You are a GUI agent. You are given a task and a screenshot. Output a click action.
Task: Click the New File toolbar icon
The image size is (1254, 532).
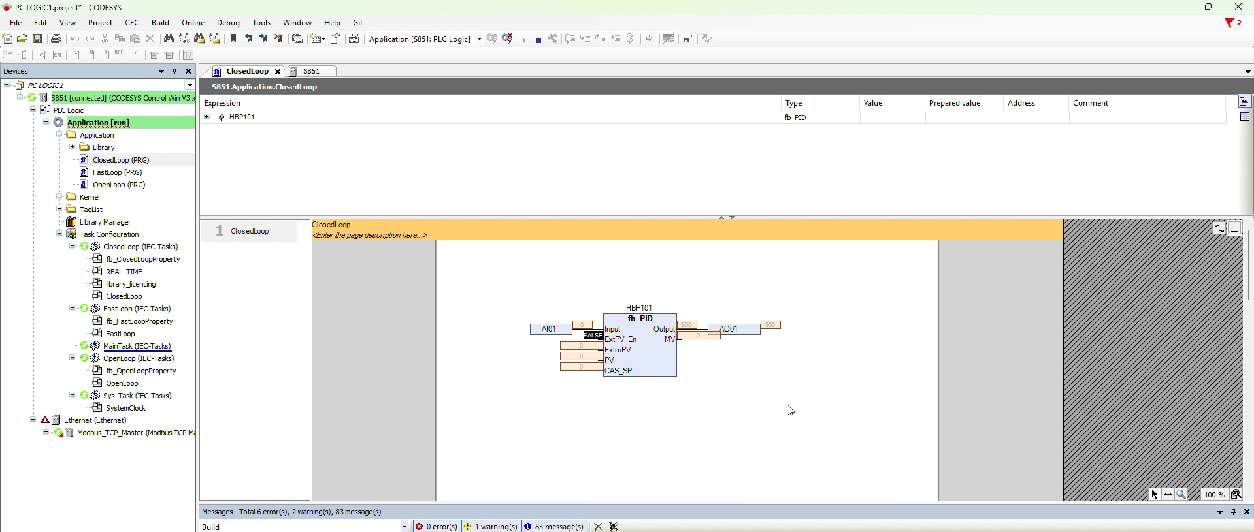[8, 39]
